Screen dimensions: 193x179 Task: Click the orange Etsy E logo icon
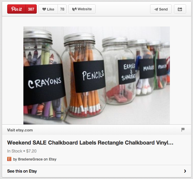point(9,159)
